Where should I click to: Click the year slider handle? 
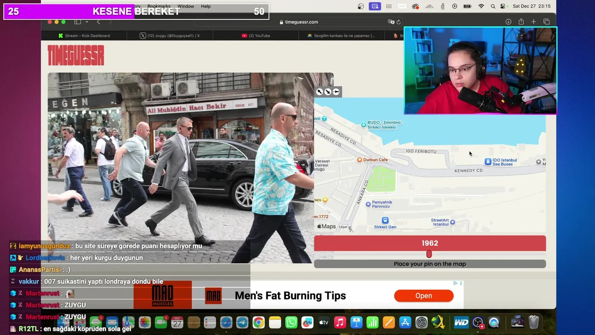click(429, 254)
